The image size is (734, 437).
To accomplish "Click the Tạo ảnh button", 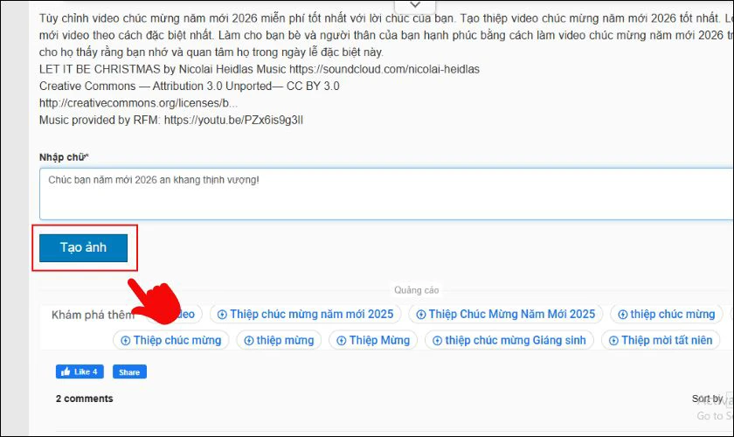I will point(83,247).
